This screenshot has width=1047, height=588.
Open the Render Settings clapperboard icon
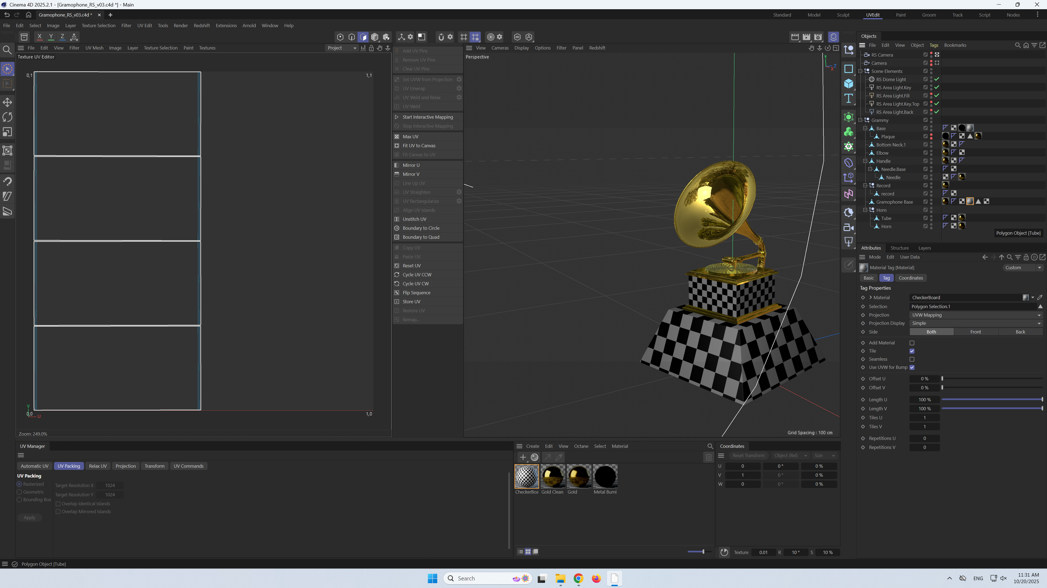tap(817, 37)
